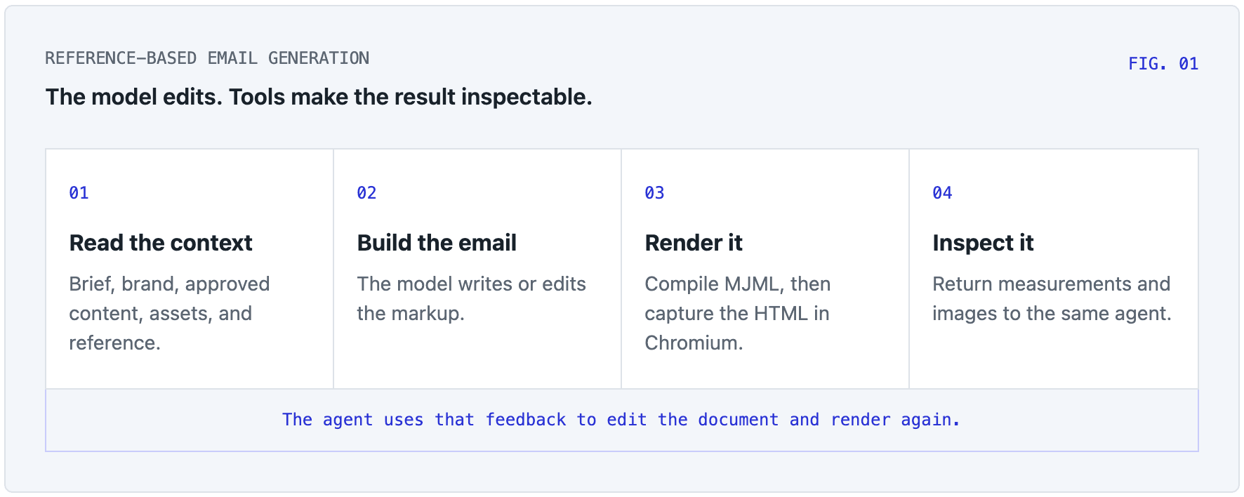1244x497 pixels.
Task: Click the FIG. 01 label
Action: pos(1163,64)
